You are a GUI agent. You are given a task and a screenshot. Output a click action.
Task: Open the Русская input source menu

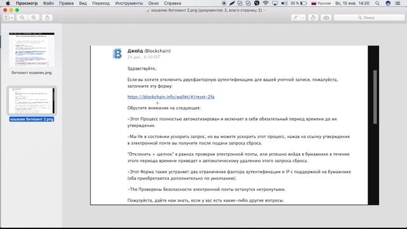(321, 3)
